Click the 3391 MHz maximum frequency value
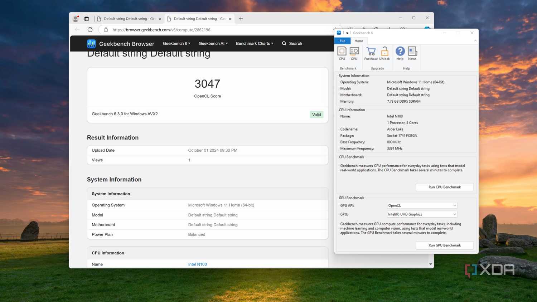The height and width of the screenshot is (302, 537). pos(395,148)
